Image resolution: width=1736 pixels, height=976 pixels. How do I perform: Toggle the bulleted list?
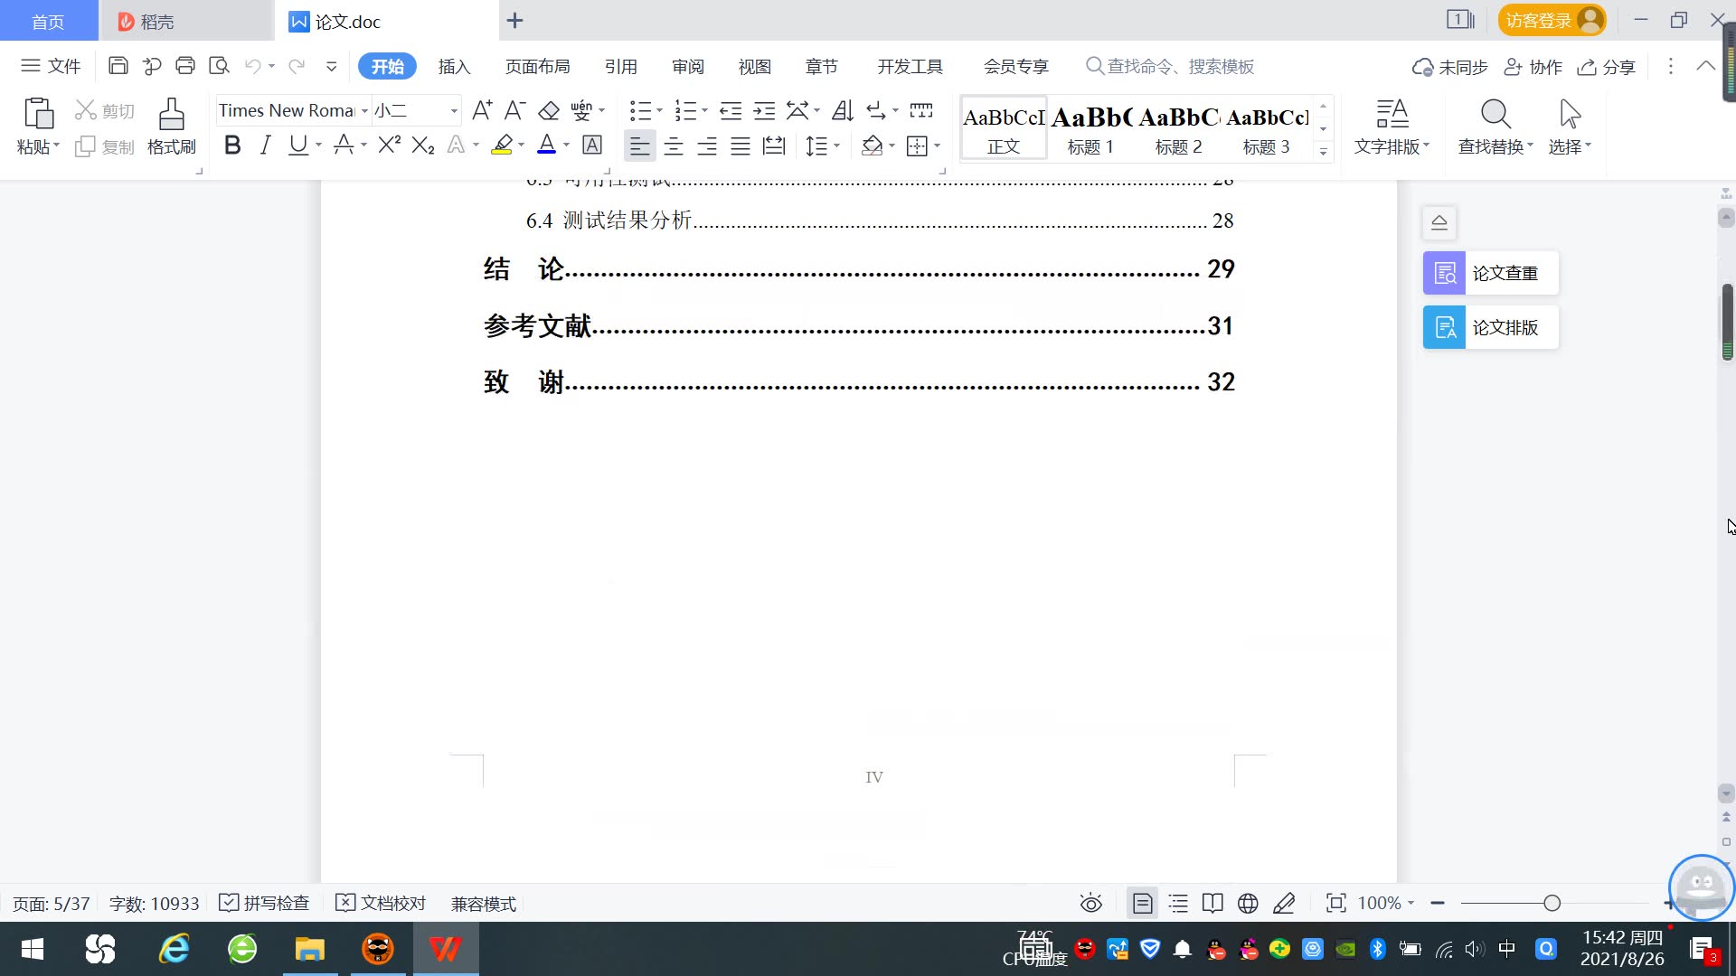pos(640,110)
